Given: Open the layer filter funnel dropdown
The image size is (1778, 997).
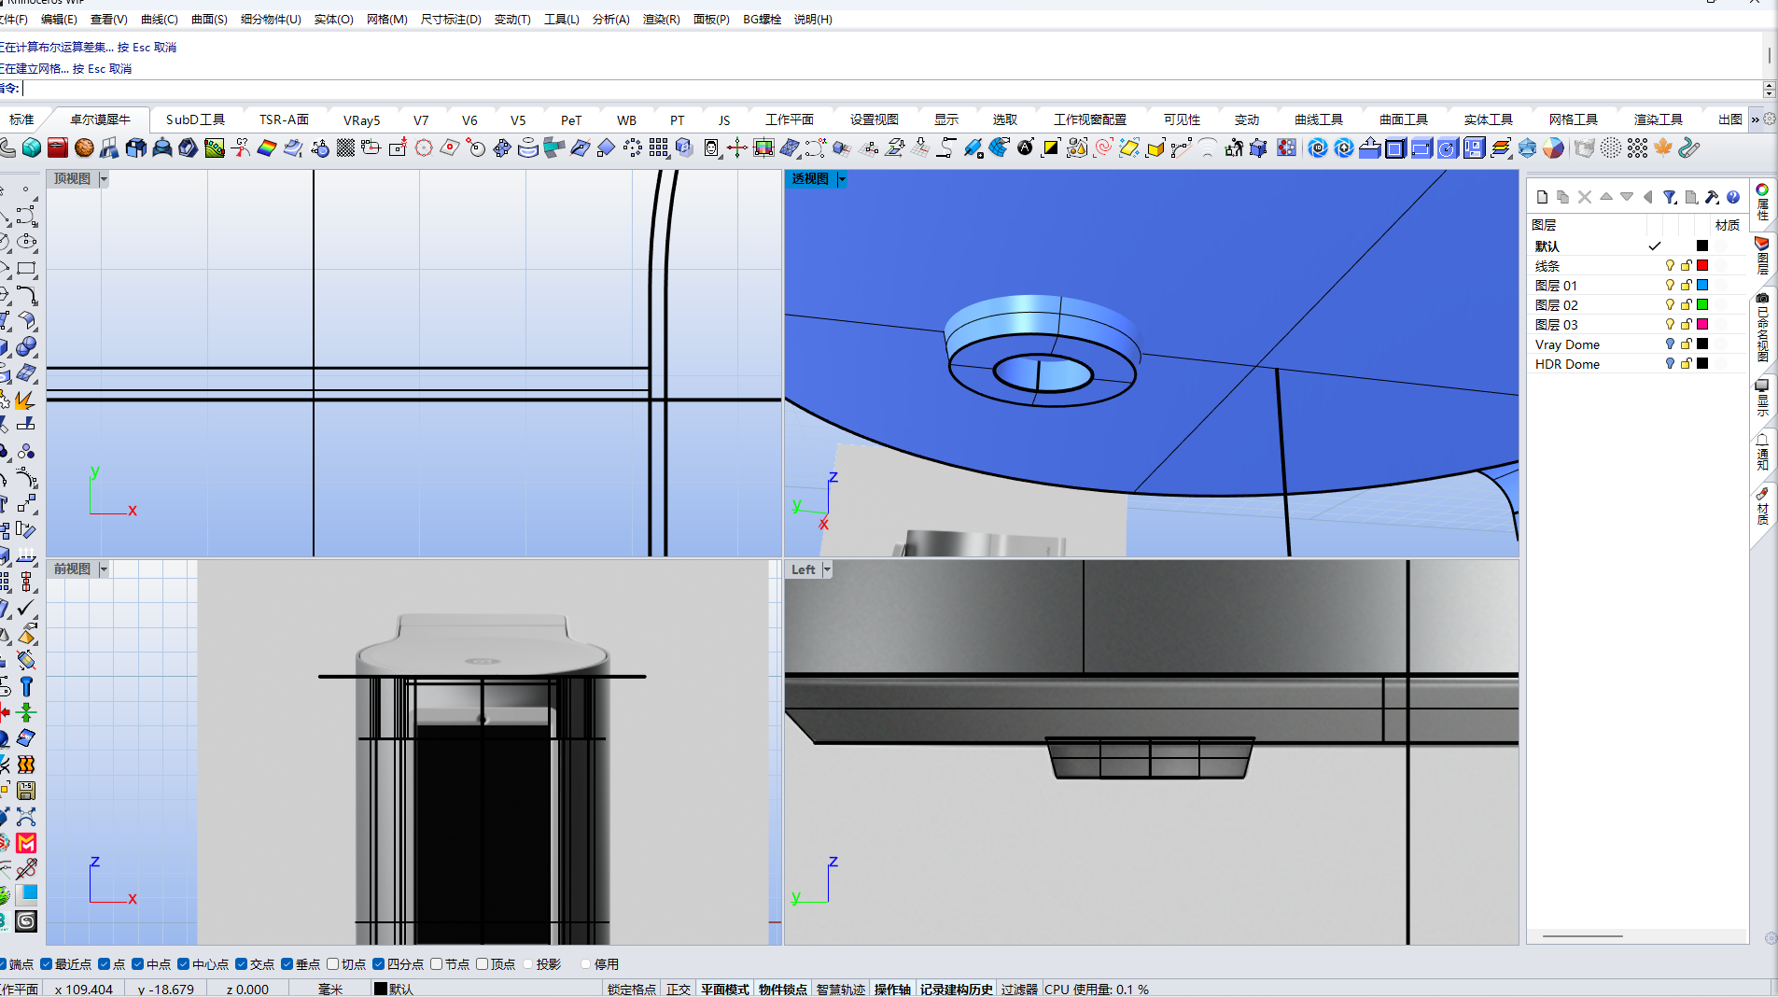Looking at the screenshot, I should click(x=1671, y=197).
